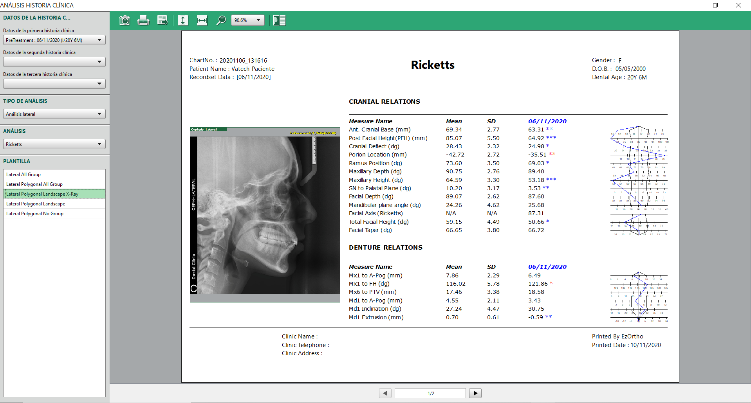751x403 pixels.
Task: Click the page number field
Action: pos(430,393)
